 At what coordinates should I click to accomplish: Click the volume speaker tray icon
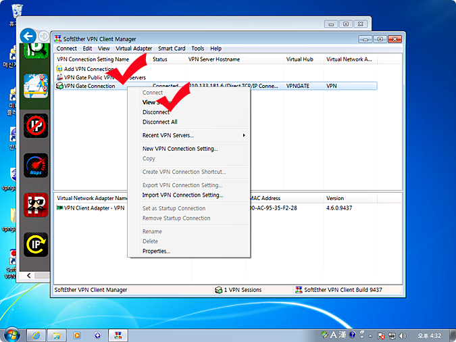(x=403, y=336)
